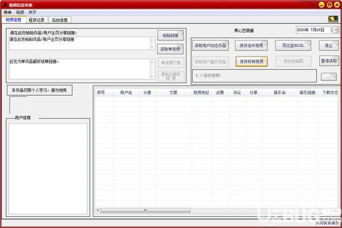342x228 pixels.
Task: Close the window
Action: click(337, 5)
